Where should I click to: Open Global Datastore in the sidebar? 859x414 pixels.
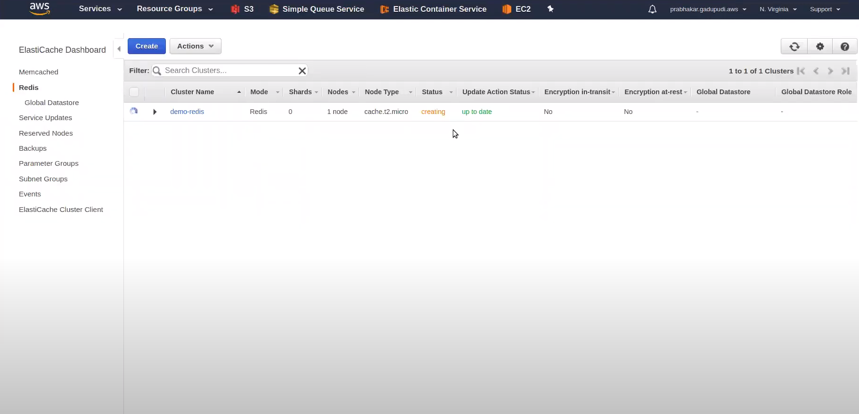pos(52,103)
